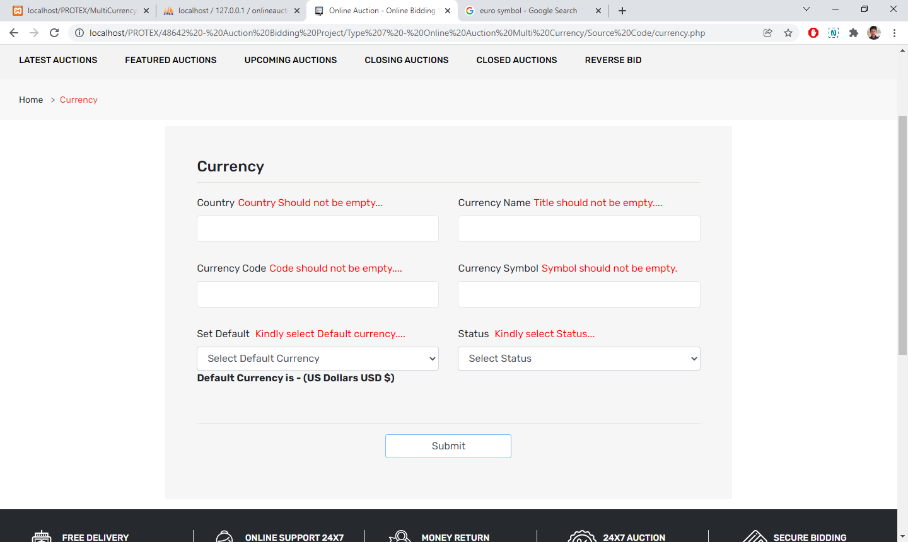Click the address bar URL
The width and height of the screenshot is (908, 542).
[x=397, y=33]
